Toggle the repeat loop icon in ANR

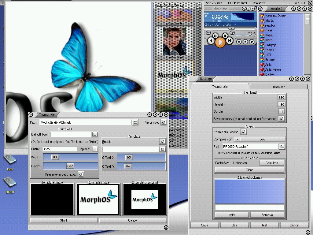pyautogui.click(x=232, y=32)
